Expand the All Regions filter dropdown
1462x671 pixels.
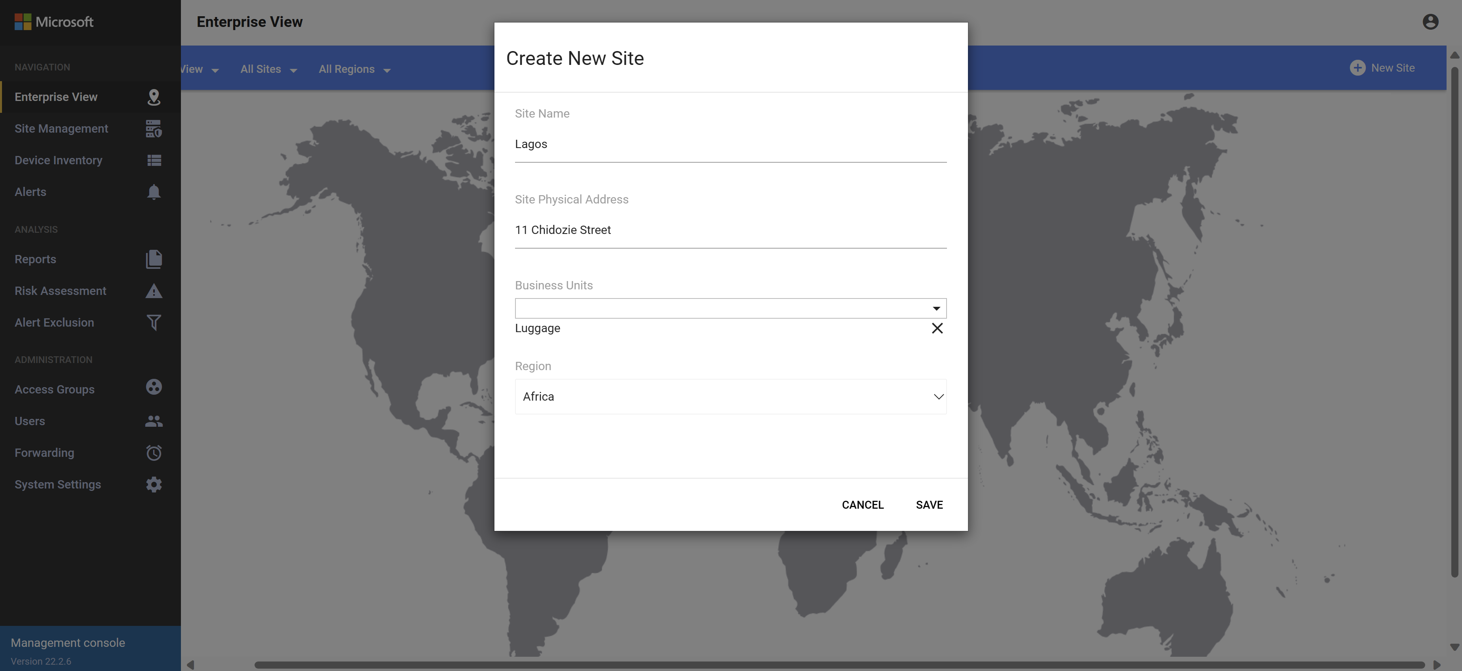(354, 69)
